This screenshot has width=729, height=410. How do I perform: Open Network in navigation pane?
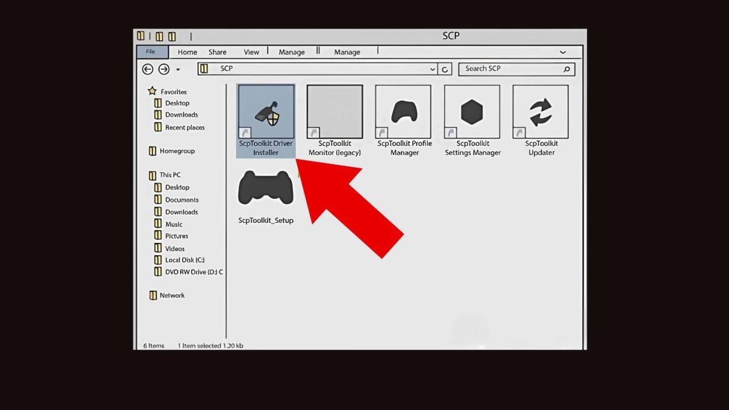172,295
